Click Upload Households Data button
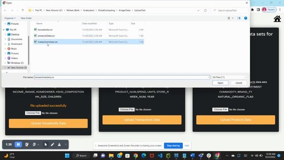This screenshot has width=284, height=160. pyautogui.click(x=48, y=124)
